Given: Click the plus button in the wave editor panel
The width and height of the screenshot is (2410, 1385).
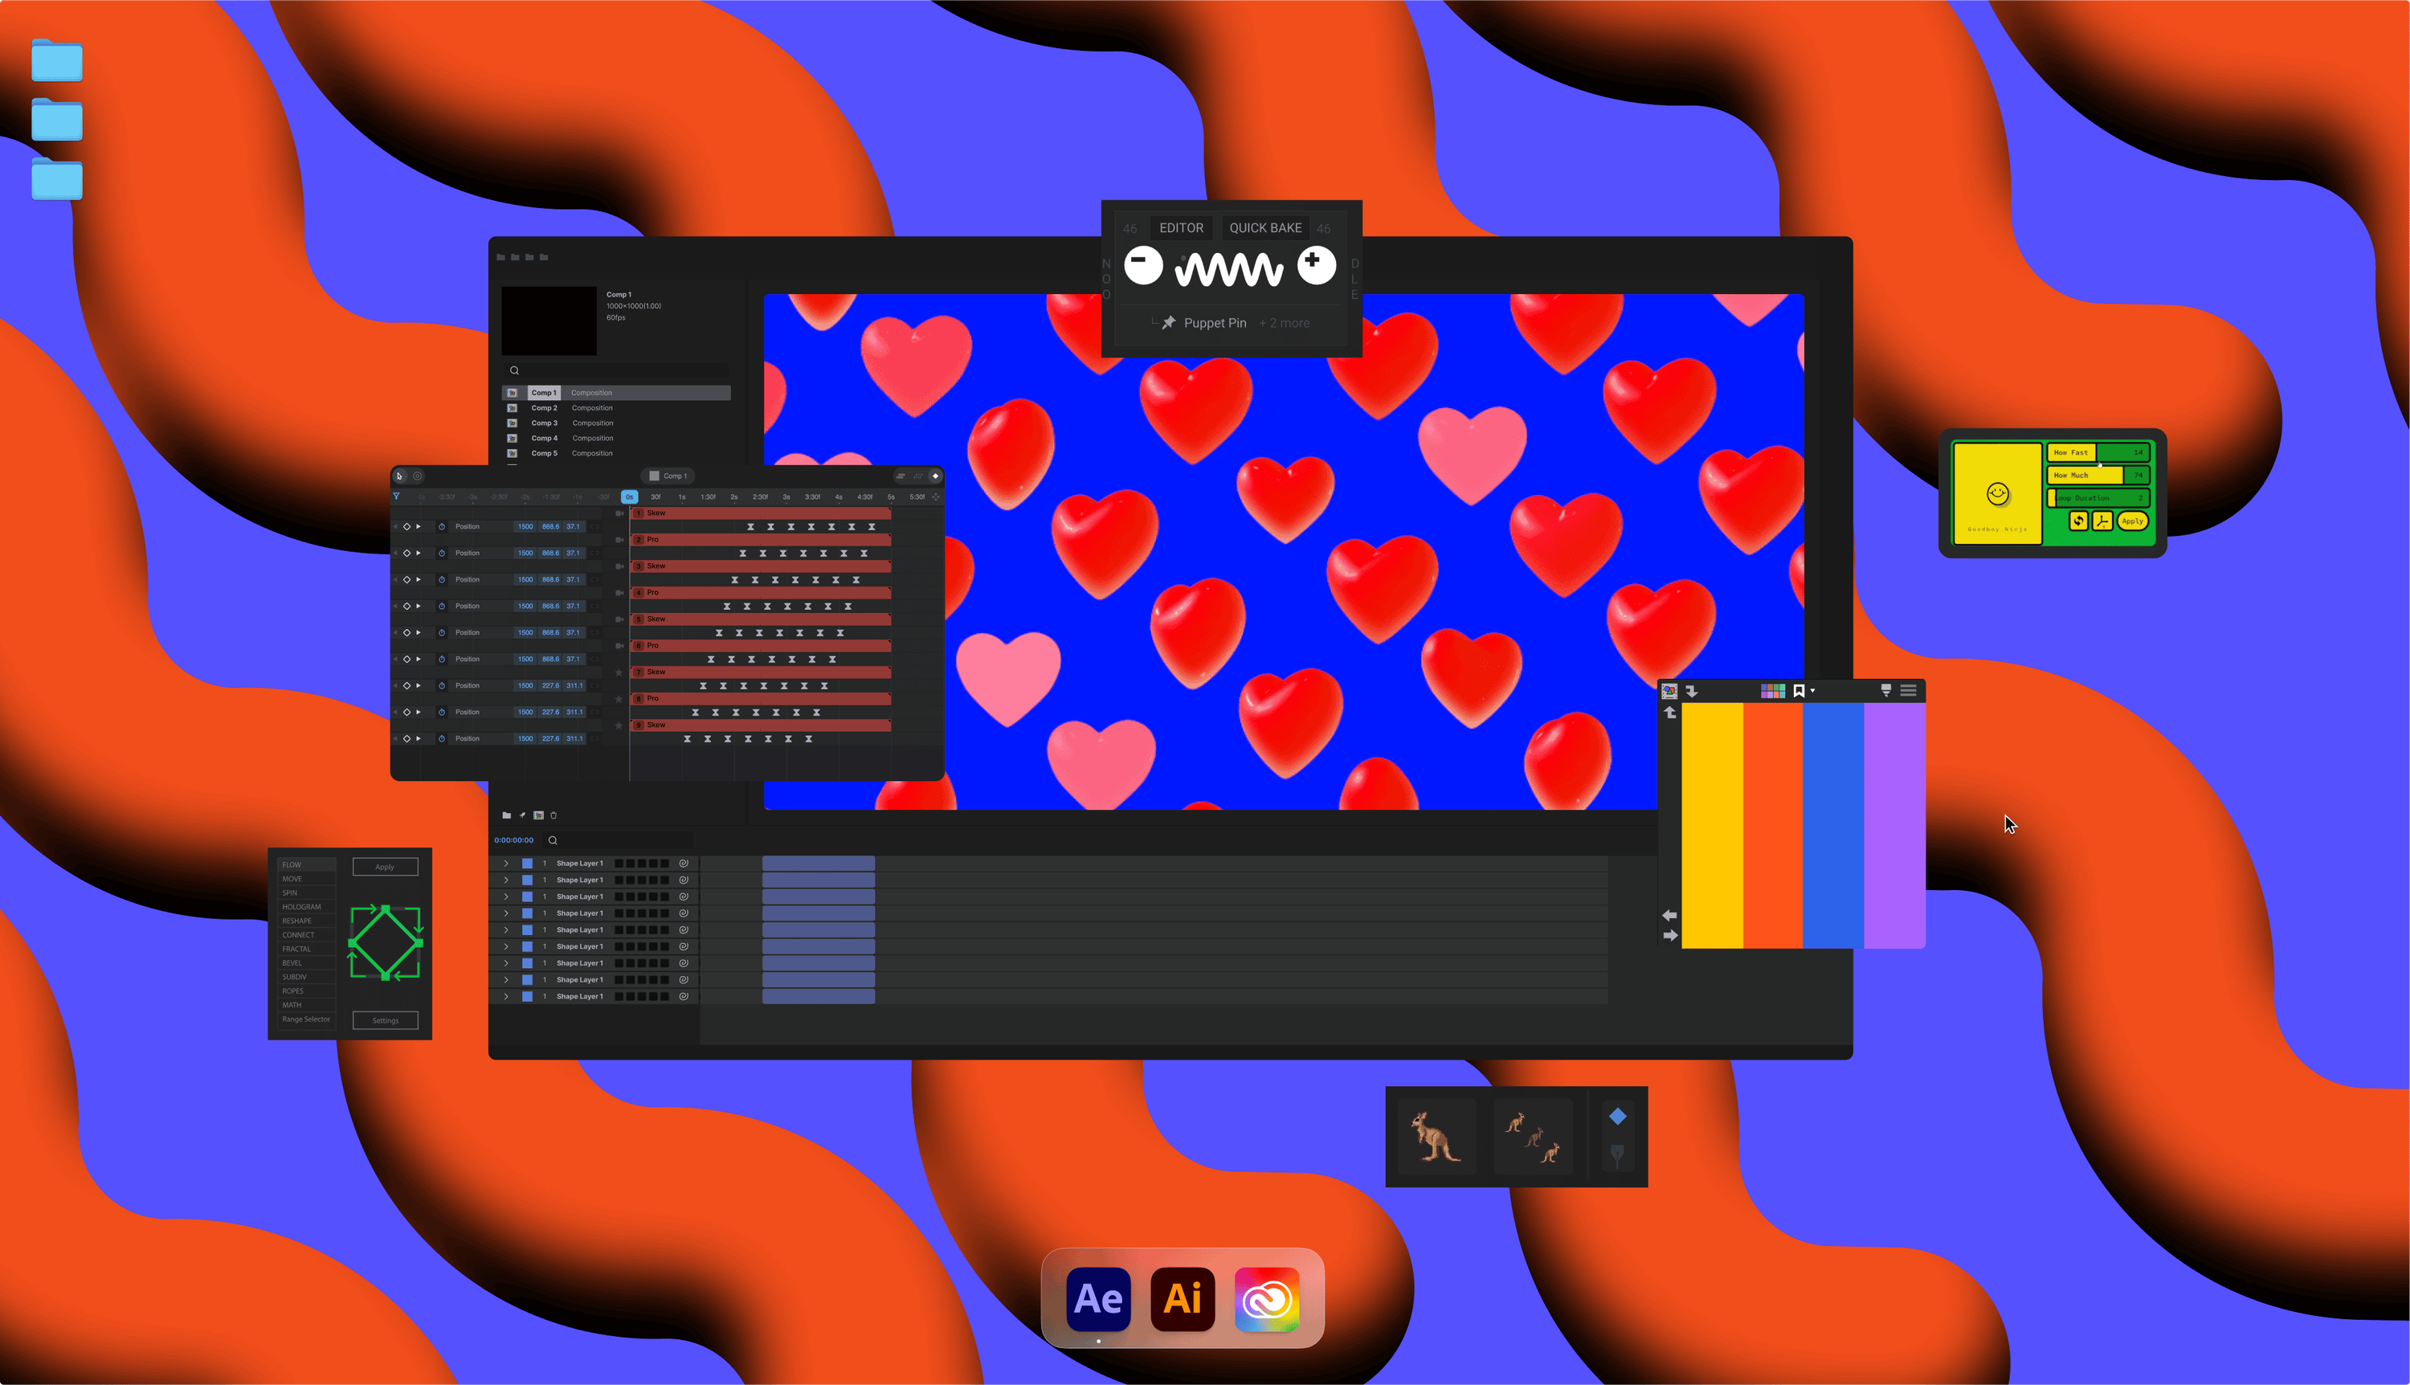Looking at the screenshot, I should 1317,264.
